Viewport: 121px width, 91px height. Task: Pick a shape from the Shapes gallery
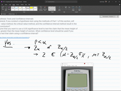[x=52, y=9]
